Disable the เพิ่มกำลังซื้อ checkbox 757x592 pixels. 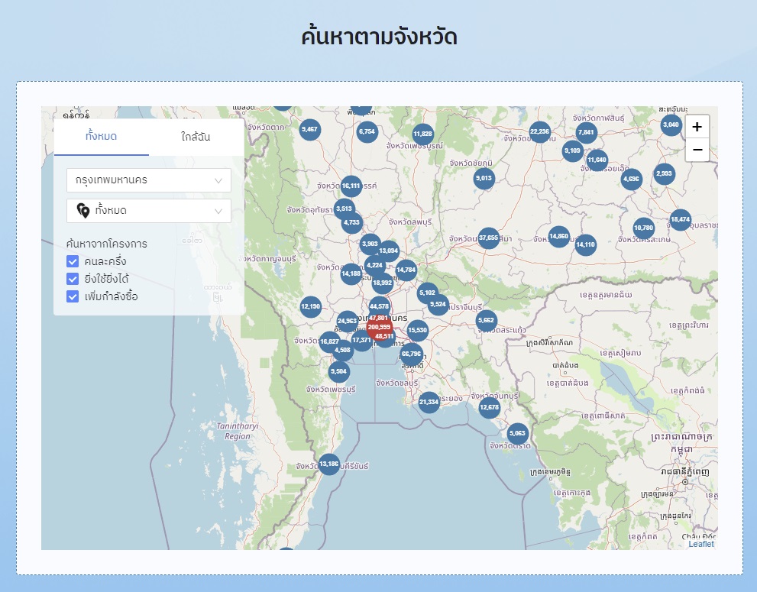click(x=73, y=296)
